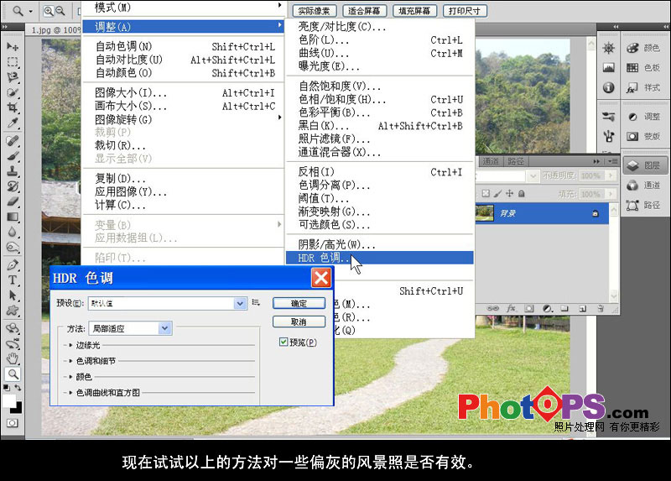The height and width of the screenshot is (481, 671).
Task: Choose 色阶(L)... menu item
Action: 380,40
